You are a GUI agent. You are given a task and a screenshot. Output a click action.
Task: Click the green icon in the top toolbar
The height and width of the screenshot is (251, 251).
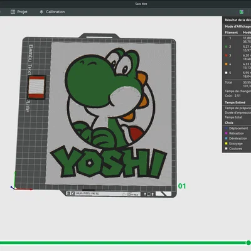pyautogui.click(x=242, y=12)
